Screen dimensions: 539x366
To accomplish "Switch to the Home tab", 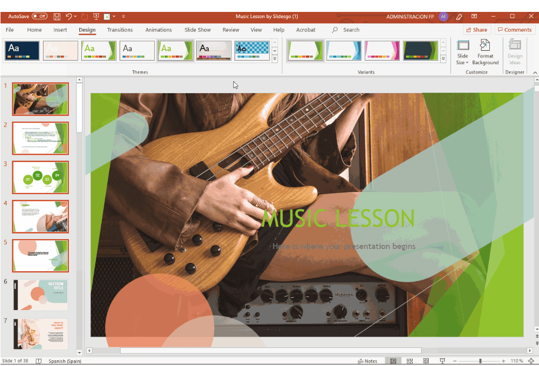I will coord(34,30).
